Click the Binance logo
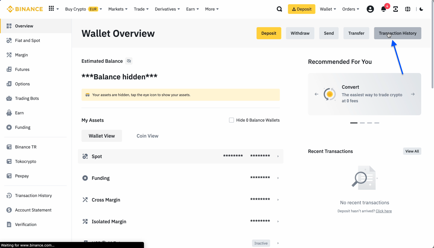The height and width of the screenshot is (248, 434). (25, 9)
